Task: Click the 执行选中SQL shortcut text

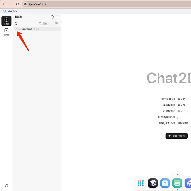Action: tap(168, 99)
